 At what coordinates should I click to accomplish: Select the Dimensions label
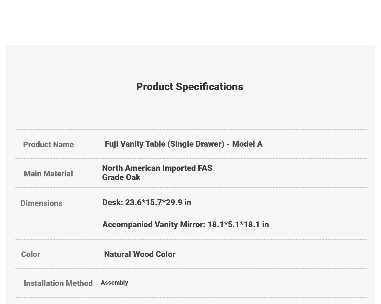tap(41, 203)
